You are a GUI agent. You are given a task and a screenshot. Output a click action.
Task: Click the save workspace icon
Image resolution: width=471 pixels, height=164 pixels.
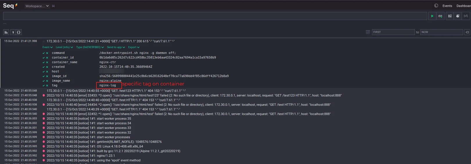(x=53, y=6)
